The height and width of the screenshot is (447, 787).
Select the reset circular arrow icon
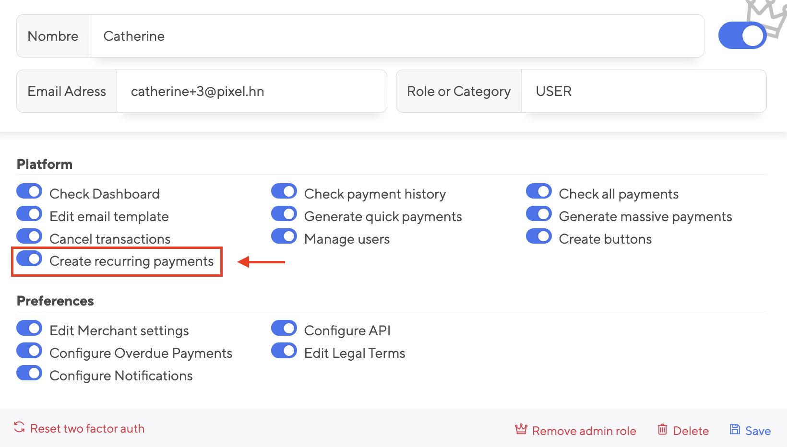tap(18, 428)
